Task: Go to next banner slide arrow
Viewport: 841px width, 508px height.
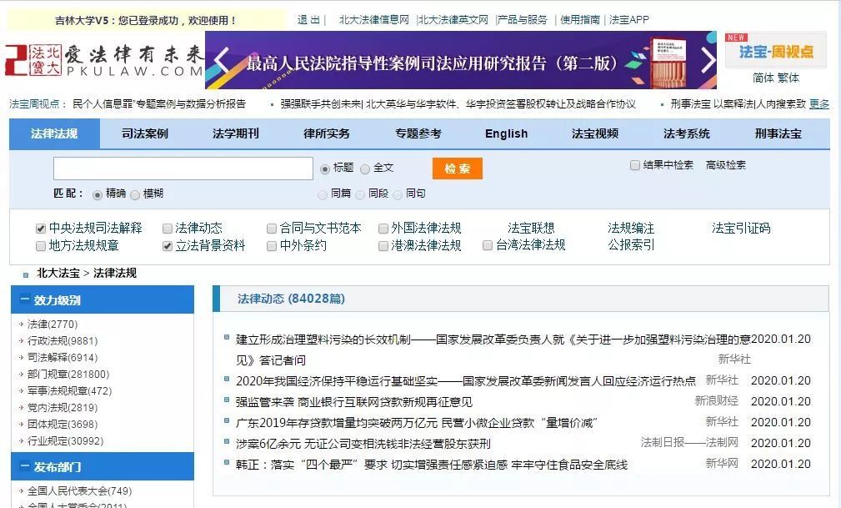Action: pyautogui.click(x=707, y=60)
